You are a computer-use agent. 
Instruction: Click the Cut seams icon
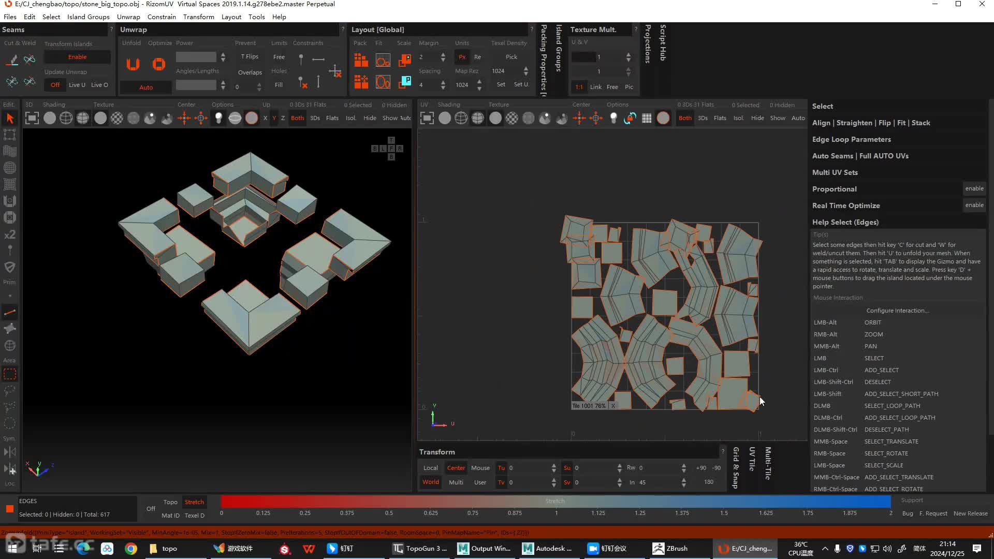[x=12, y=60]
